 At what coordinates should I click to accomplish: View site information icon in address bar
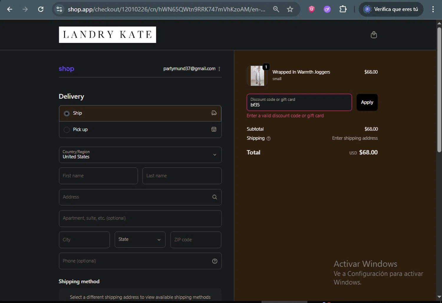pyautogui.click(x=59, y=9)
